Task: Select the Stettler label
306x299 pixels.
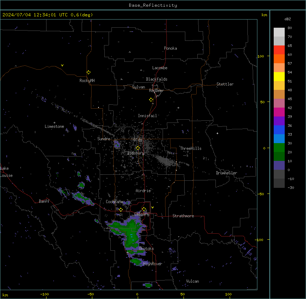Action: click(x=225, y=84)
